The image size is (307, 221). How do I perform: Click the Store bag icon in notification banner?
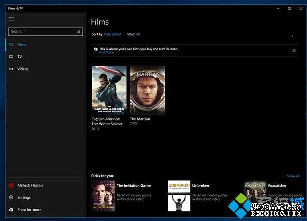(x=95, y=49)
